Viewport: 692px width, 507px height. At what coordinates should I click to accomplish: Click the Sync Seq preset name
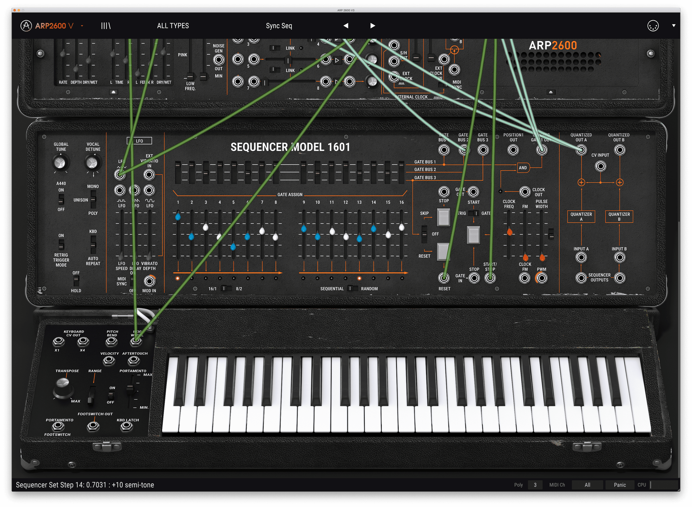(279, 26)
